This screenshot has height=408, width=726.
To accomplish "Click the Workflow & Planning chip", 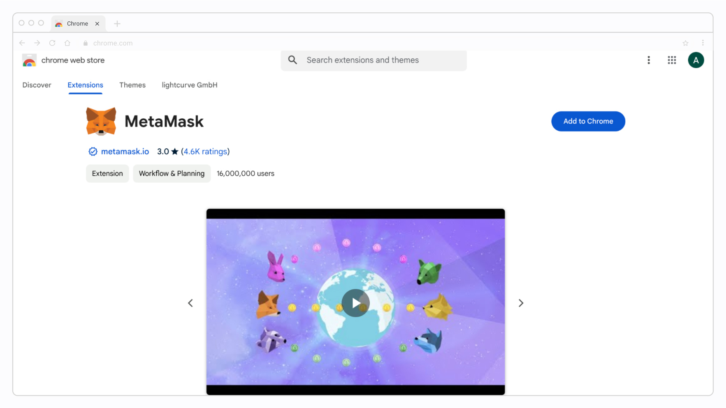I will click(172, 173).
